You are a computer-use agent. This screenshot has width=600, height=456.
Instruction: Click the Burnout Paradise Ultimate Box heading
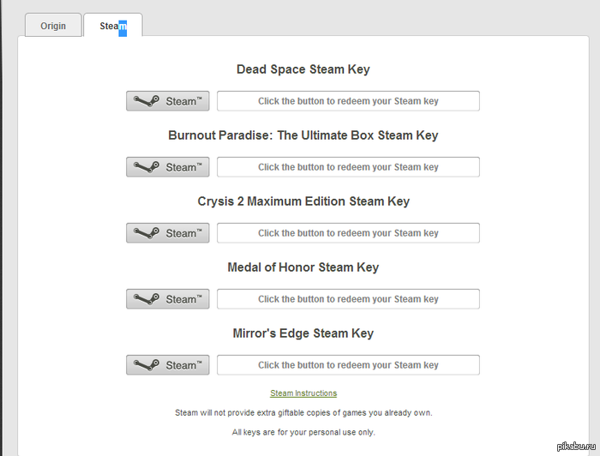pyautogui.click(x=303, y=135)
